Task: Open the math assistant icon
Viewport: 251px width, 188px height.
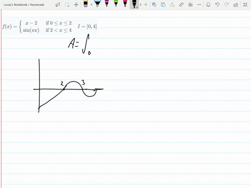Action: click(190, 5)
